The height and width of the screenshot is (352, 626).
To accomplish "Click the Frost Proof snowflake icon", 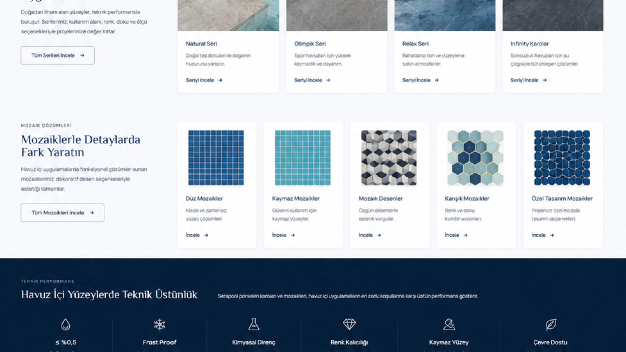I will [159, 324].
